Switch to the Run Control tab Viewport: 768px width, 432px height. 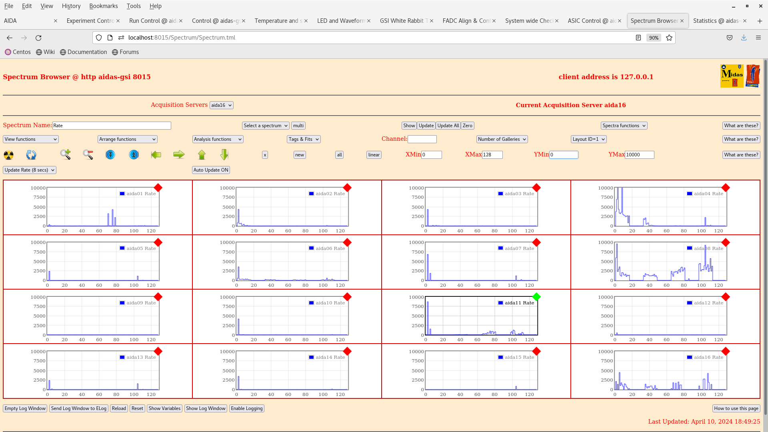[x=154, y=21]
